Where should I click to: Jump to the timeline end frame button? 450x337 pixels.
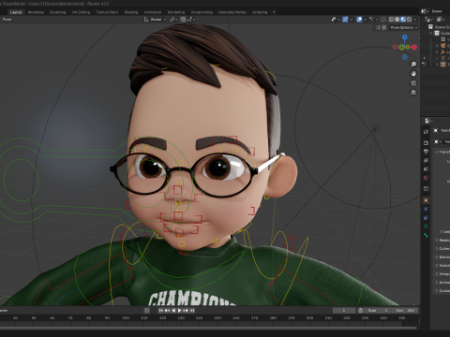click(192, 311)
